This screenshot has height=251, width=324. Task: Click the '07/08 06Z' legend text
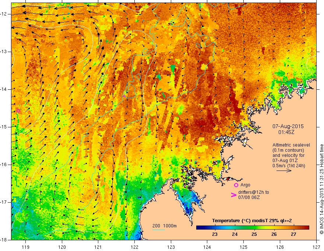(249, 197)
